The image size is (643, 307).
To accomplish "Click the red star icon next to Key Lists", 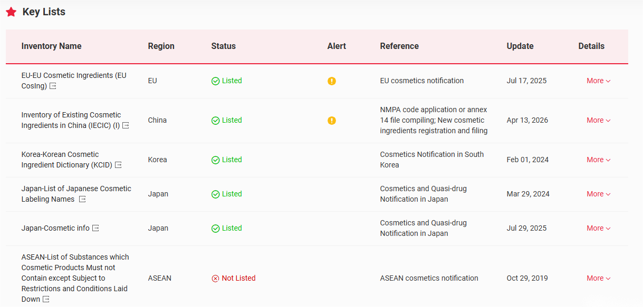I will tap(11, 12).
